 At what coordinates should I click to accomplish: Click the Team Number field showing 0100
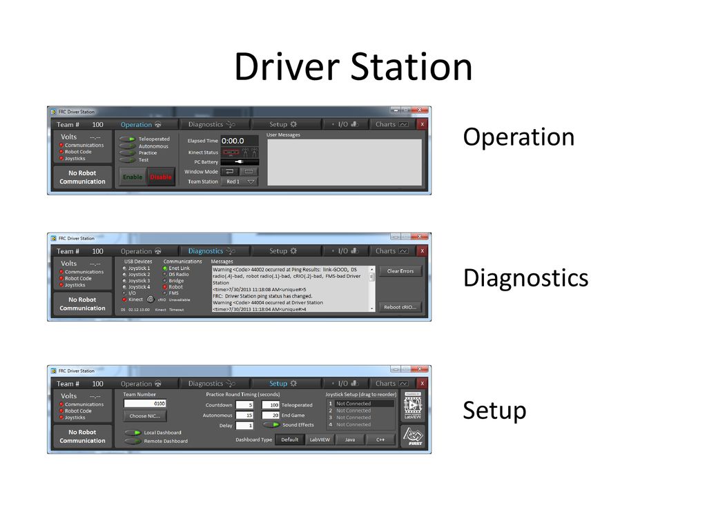[145, 403]
